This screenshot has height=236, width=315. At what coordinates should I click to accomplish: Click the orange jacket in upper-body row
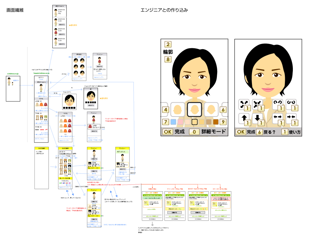[42, 104]
